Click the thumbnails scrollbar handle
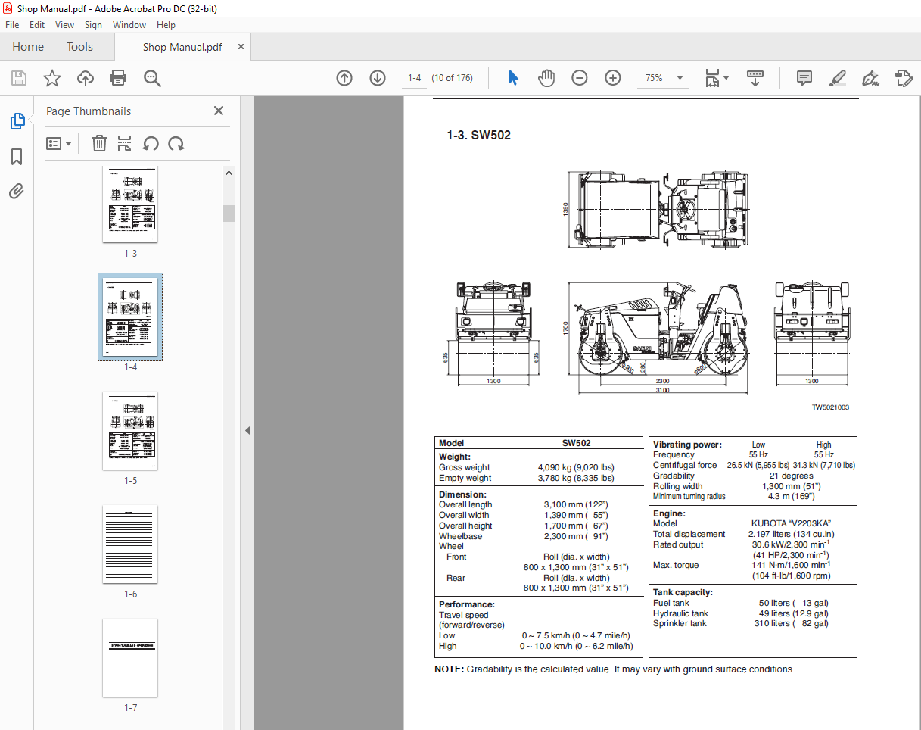 pos(229,213)
